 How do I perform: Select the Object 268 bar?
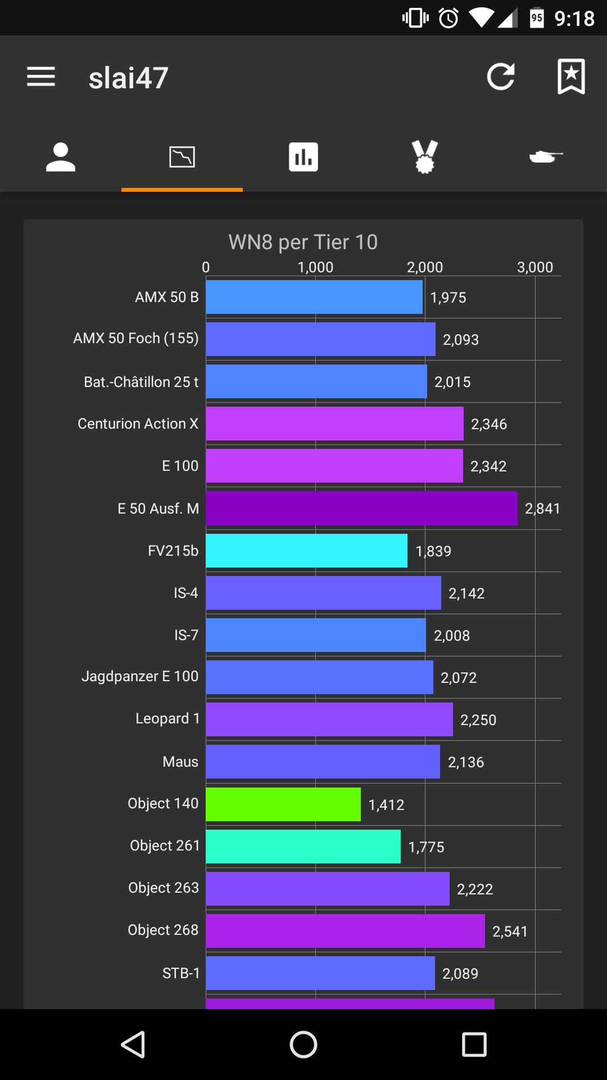[x=345, y=931]
